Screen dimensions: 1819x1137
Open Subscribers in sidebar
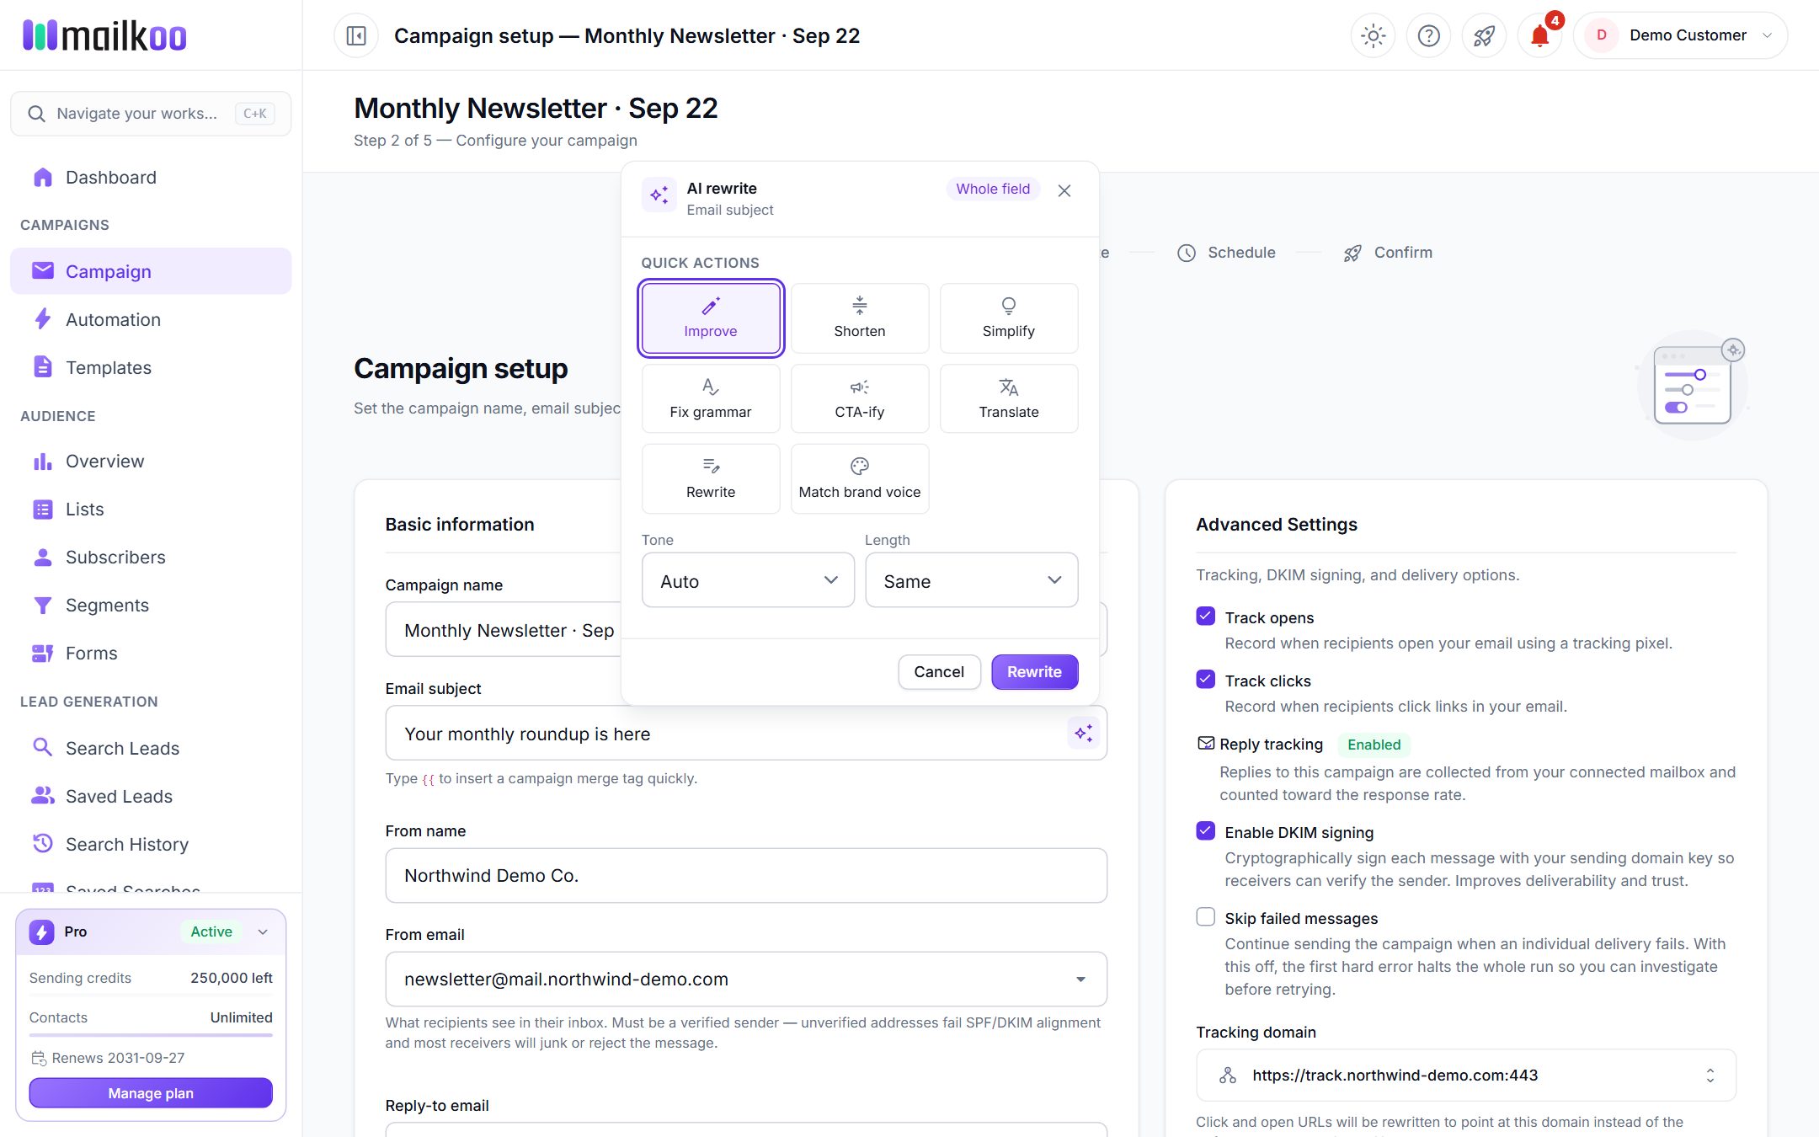[x=151, y=558]
